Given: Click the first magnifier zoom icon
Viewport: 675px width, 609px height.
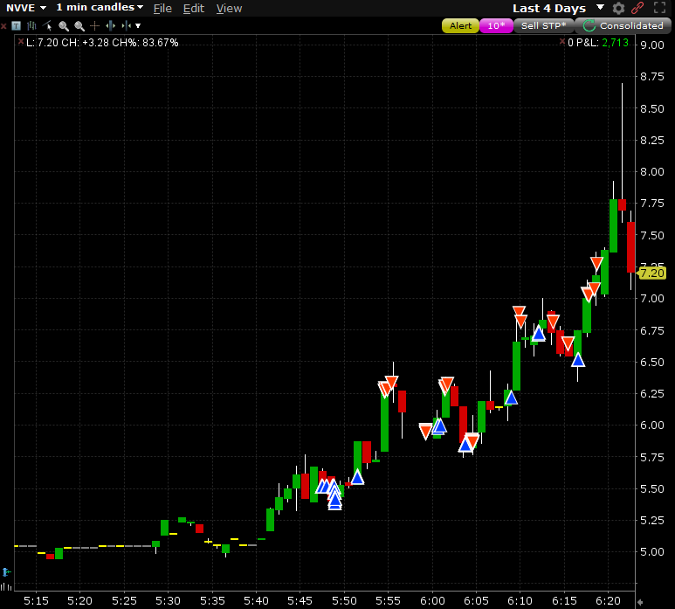Looking at the screenshot, I should click(x=64, y=26).
